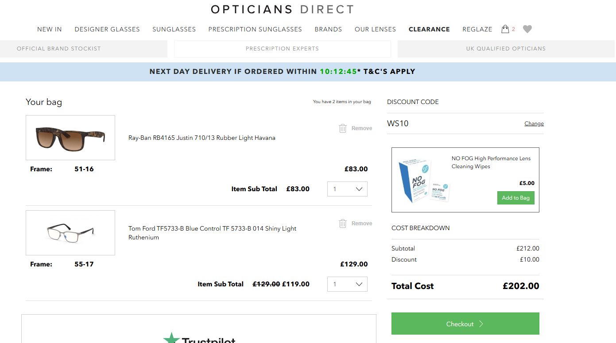The width and height of the screenshot is (616, 343).
Task: Change the WS10 discount code
Action: click(534, 123)
